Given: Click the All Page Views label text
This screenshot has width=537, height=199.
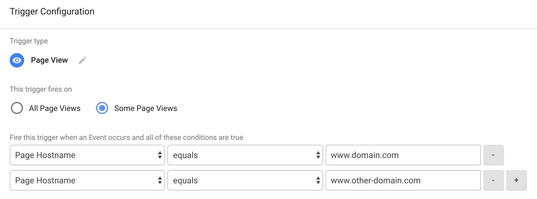Looking at the screenshot, I should click(55, 108).
